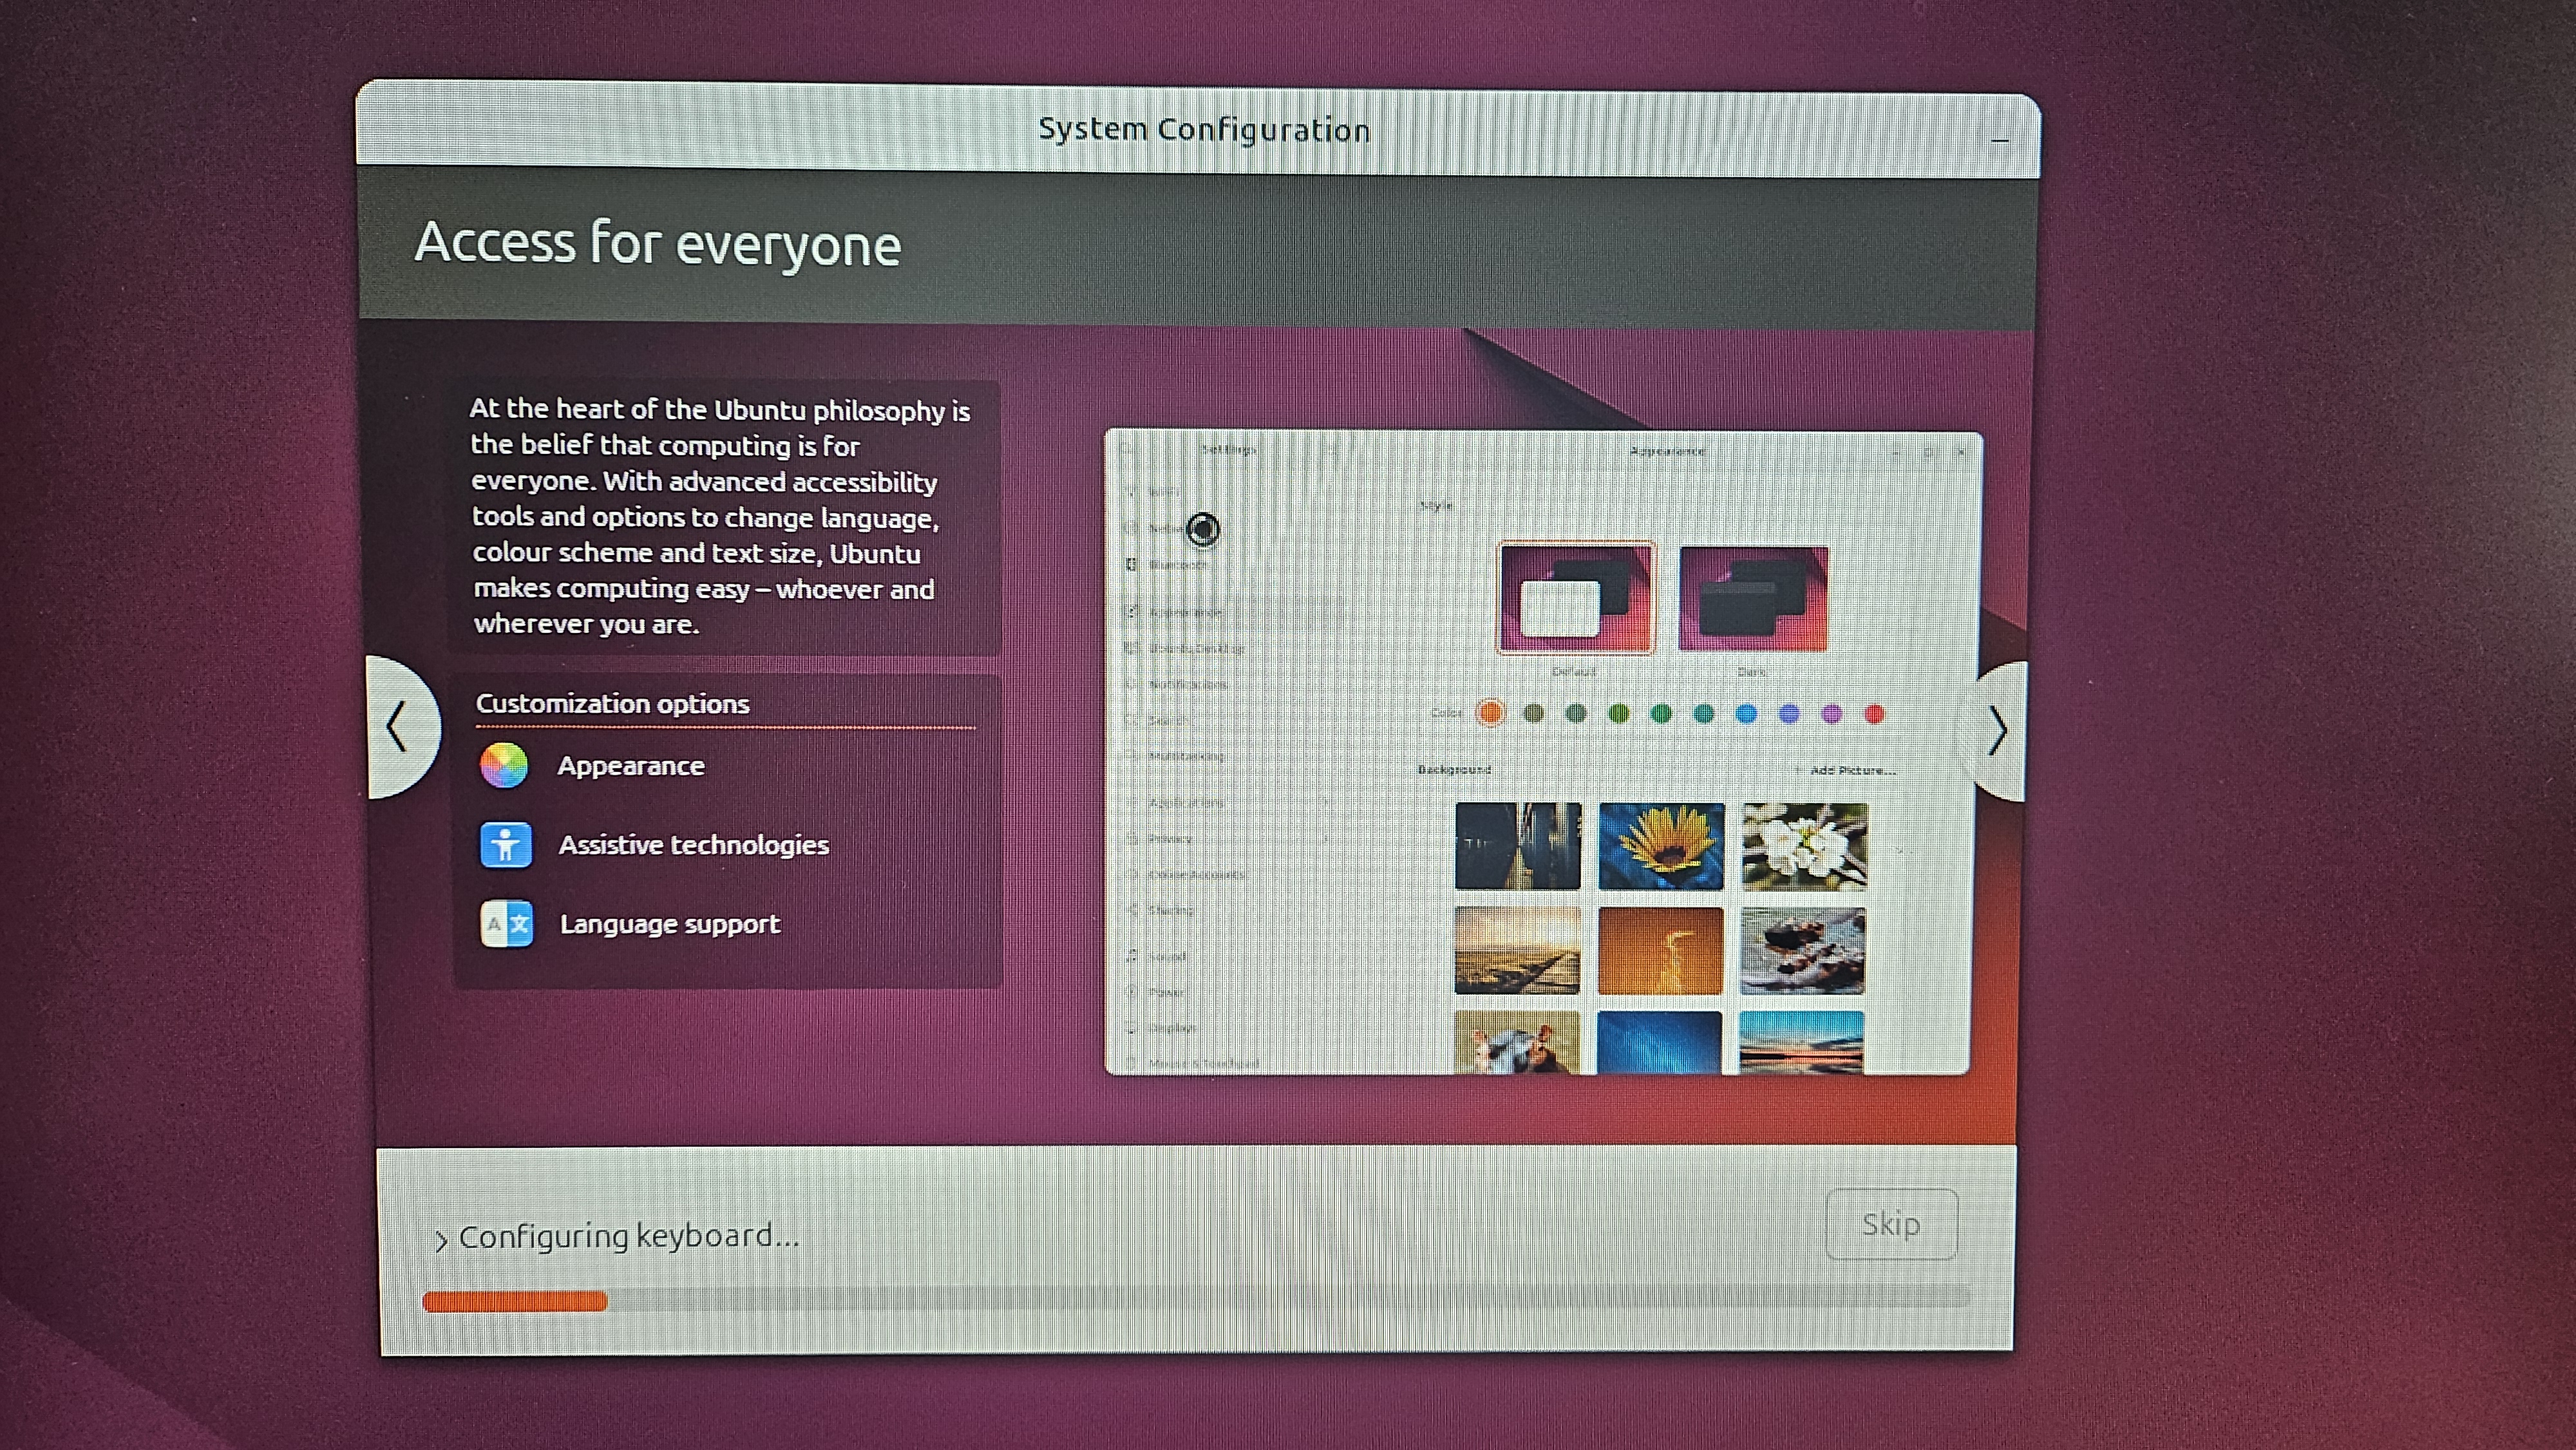This screenshot has height=1450, width=2576.
Task: Select the Dark style preview
Action: coord(1753,598)
